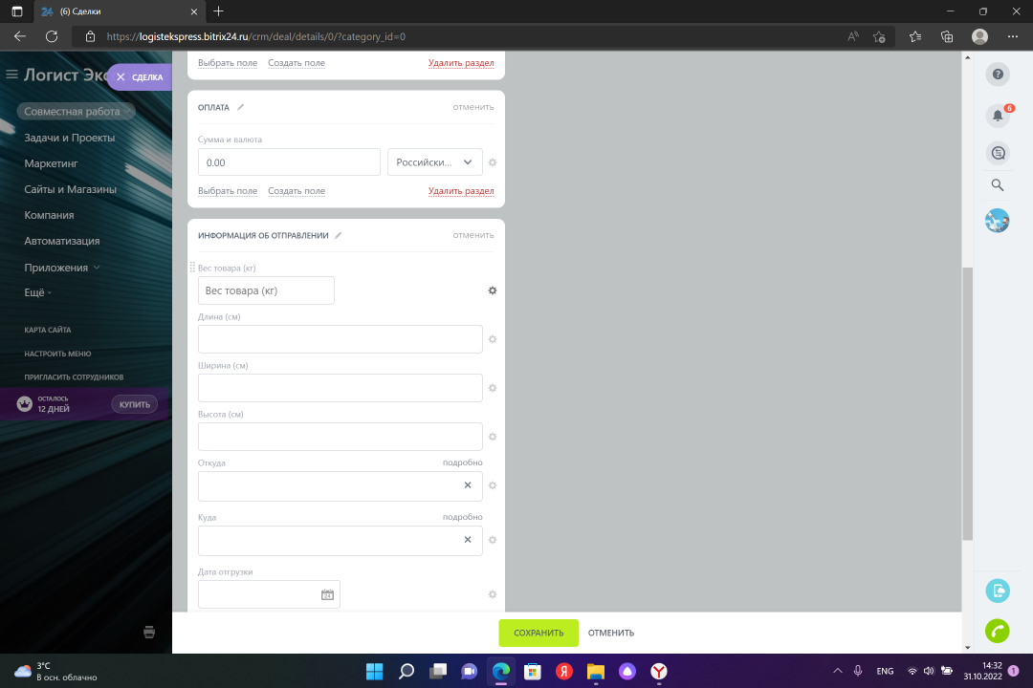Image resolution: width=1033 pixels, height=688 pixels.
Task: Open Microsoft Store on taskbar
Action: click(533, 671)
